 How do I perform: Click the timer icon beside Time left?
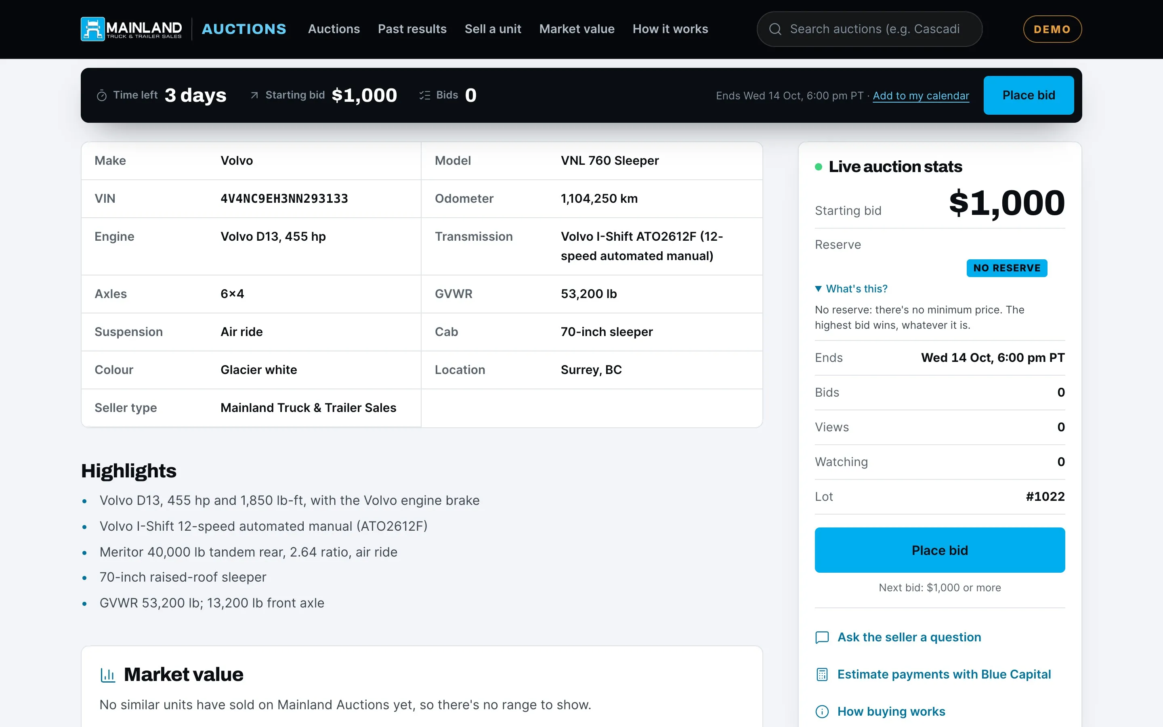pos(102,96)
